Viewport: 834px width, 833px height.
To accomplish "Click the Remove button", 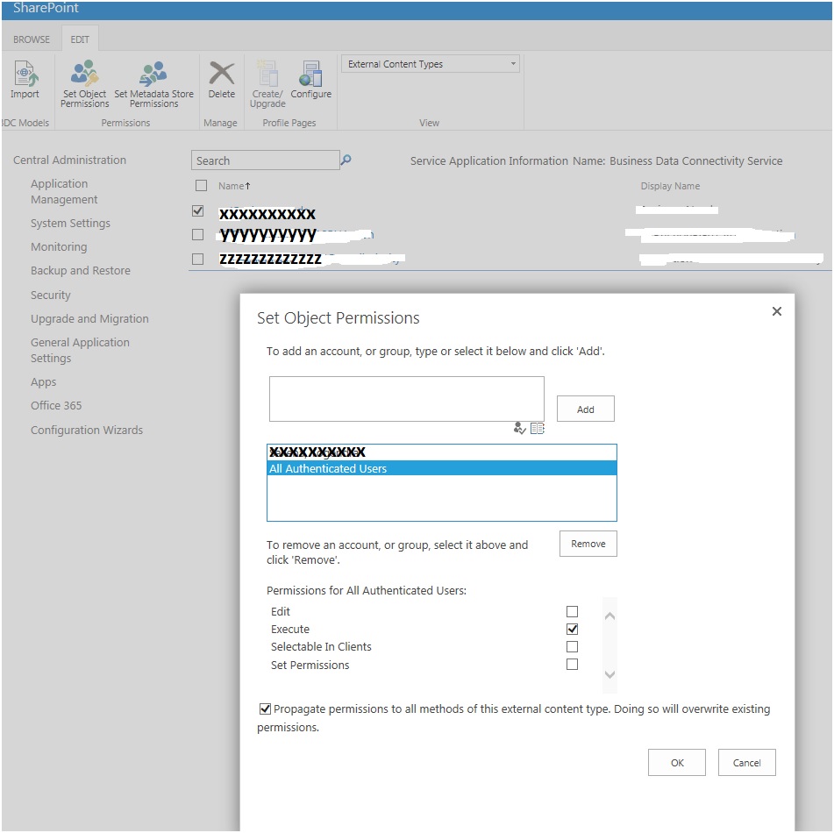I will [x=588, y=544].
